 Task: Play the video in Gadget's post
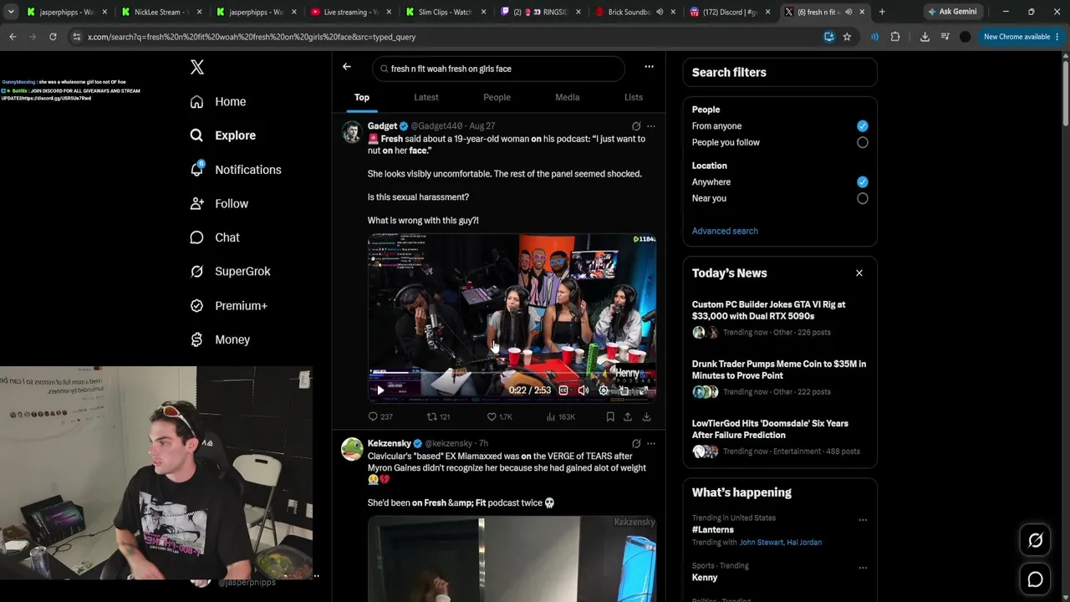(x=380, y=390)
